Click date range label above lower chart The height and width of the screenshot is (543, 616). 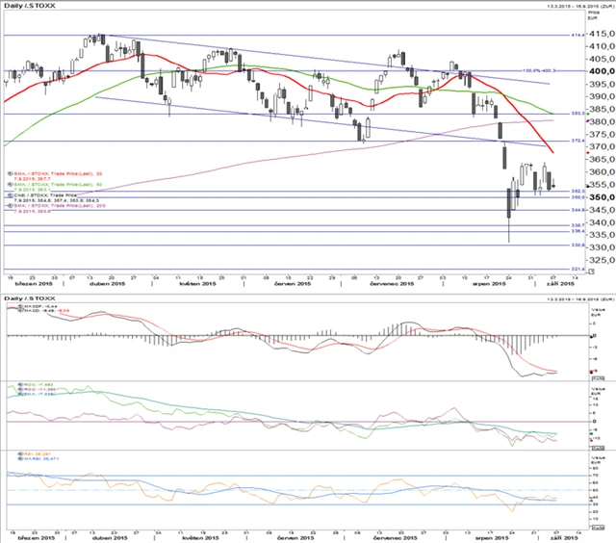579,299
